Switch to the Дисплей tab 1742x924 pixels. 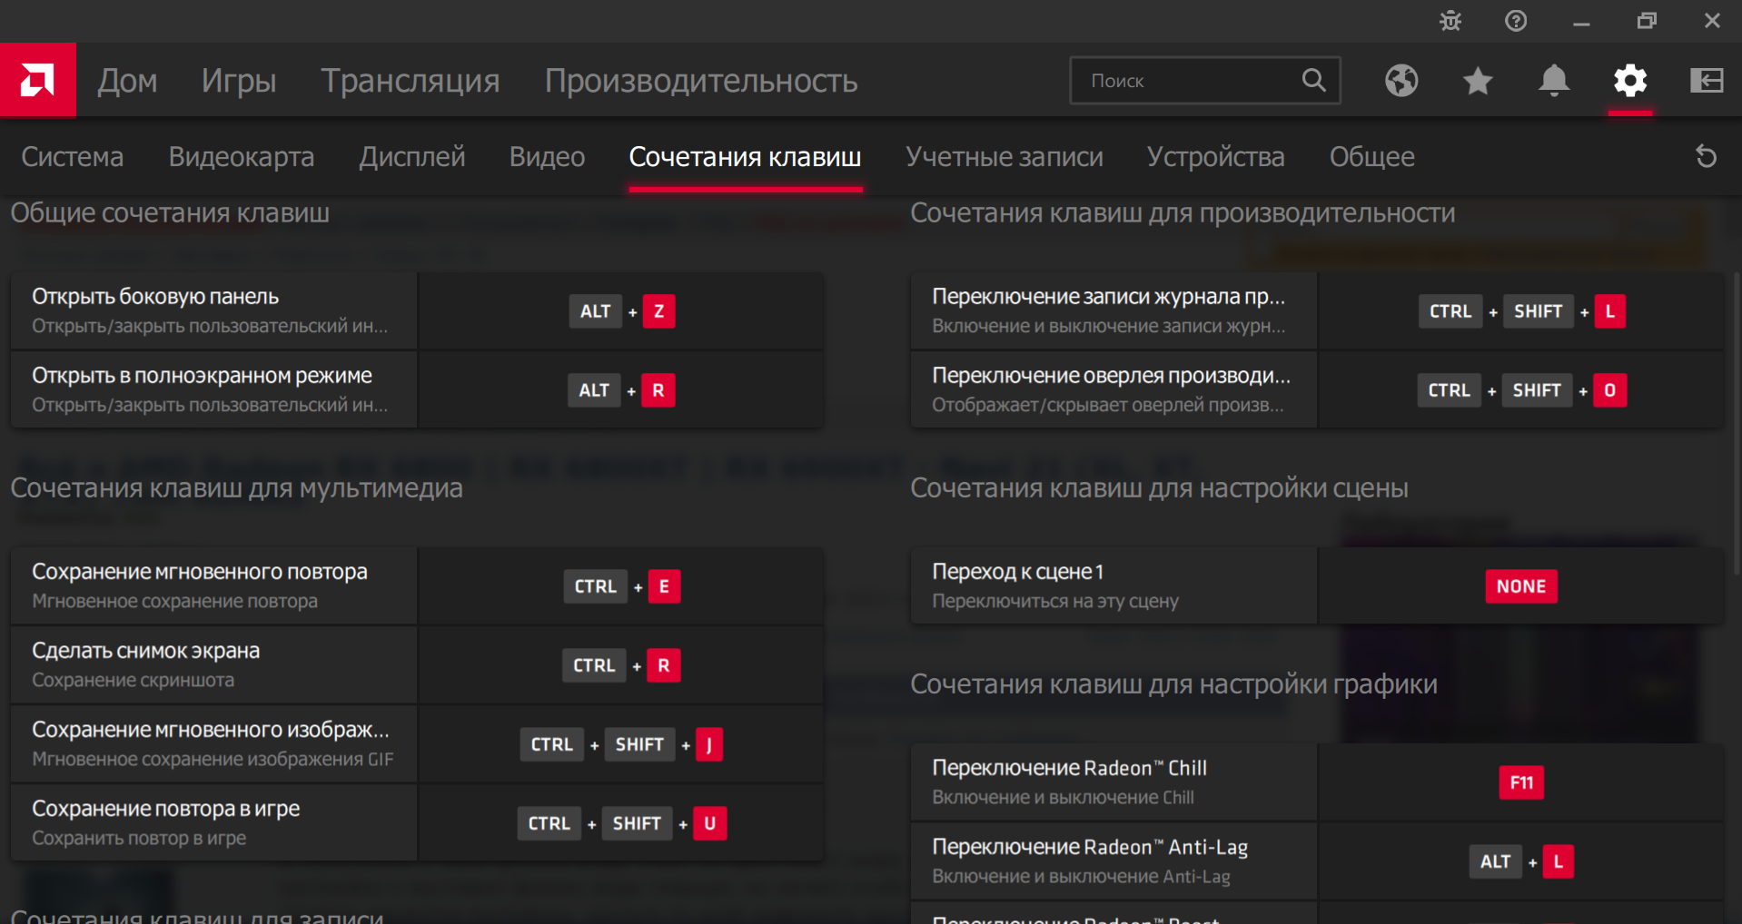[411, 157]
